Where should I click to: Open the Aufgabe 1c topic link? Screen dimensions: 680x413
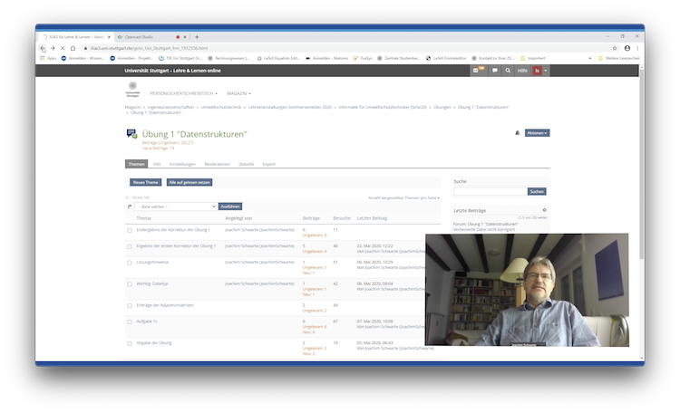click(147, 322)
